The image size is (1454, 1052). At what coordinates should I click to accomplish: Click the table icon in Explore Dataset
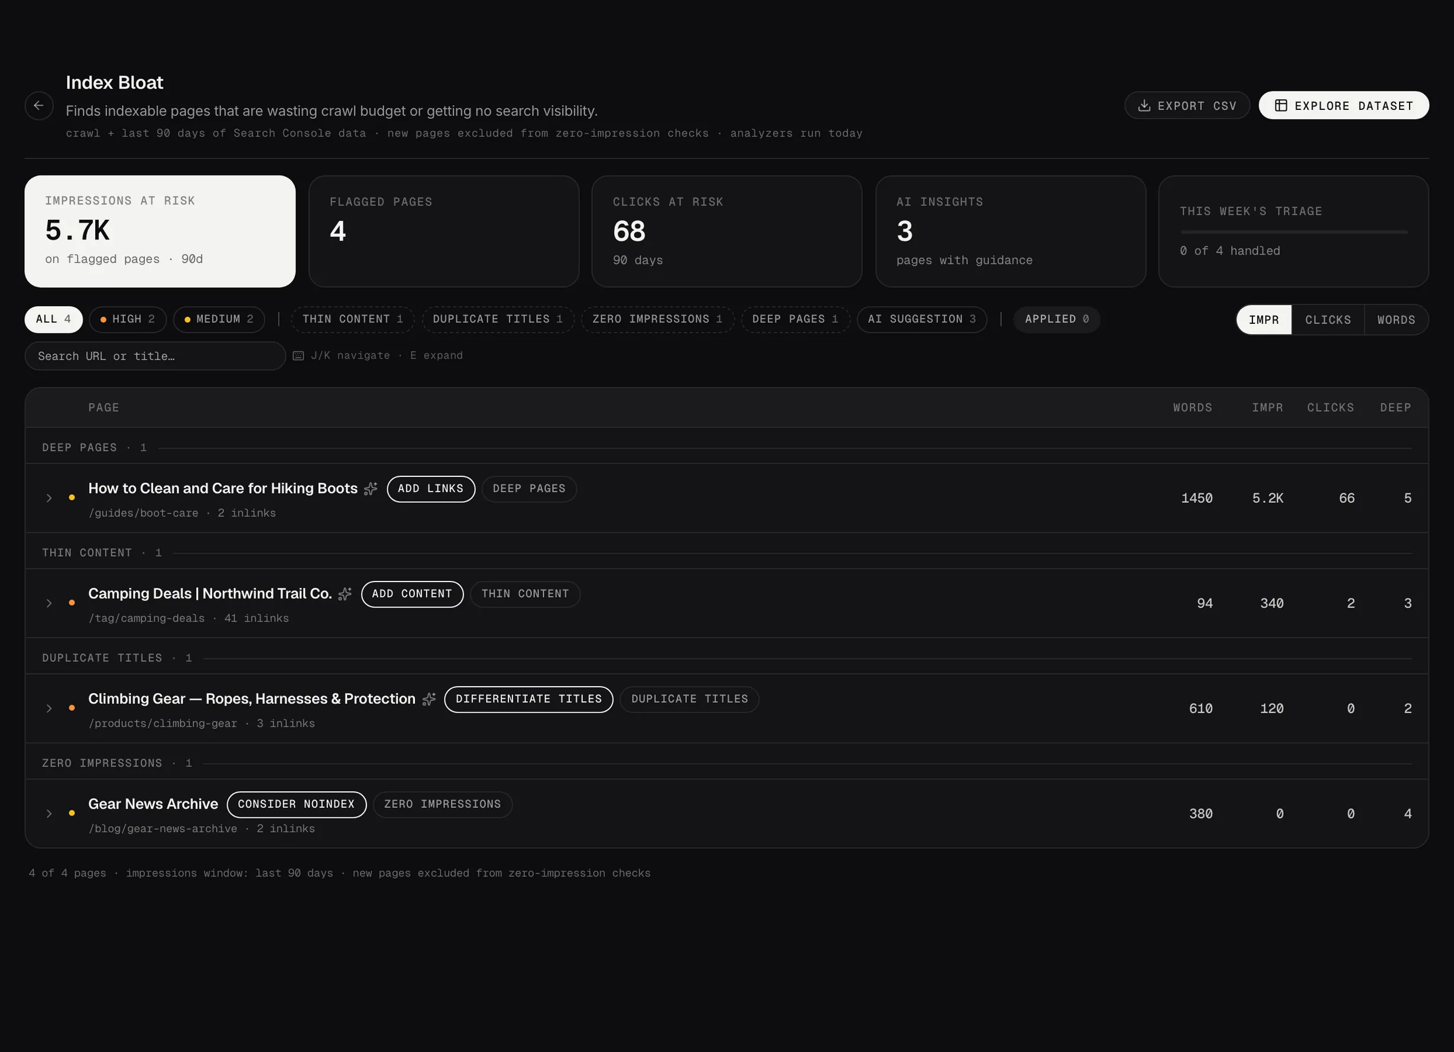pos(1280,105)
